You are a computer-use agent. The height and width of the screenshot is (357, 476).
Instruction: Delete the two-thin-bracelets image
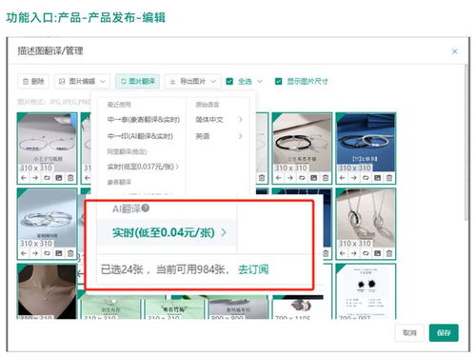tap(70, 178)
